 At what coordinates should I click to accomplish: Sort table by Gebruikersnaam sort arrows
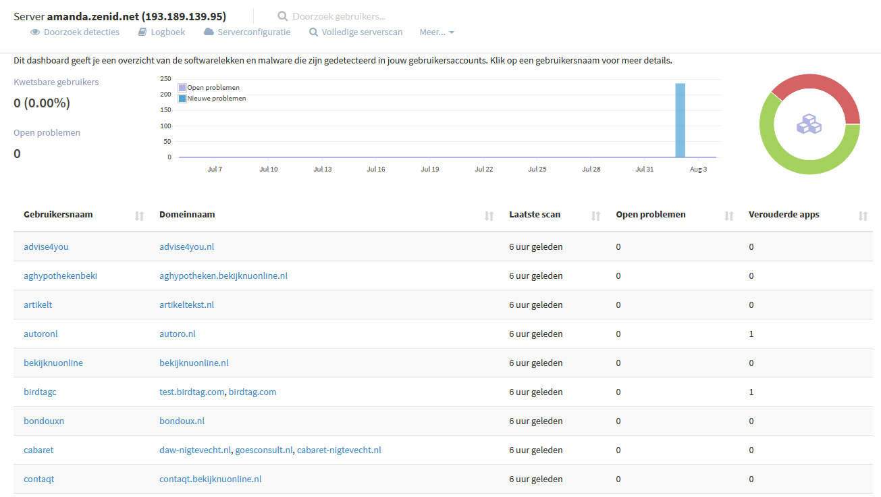pyautogui.click(x=139, y=216)
